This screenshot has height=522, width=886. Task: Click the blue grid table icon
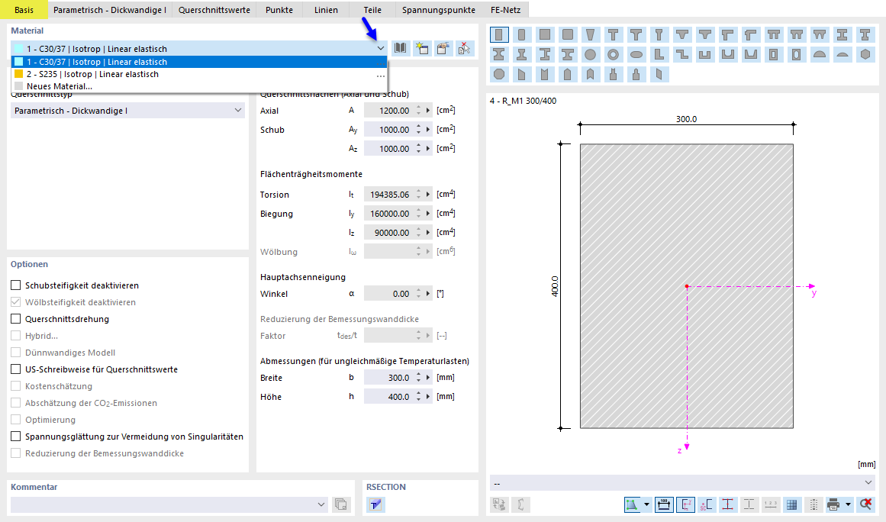791,504
